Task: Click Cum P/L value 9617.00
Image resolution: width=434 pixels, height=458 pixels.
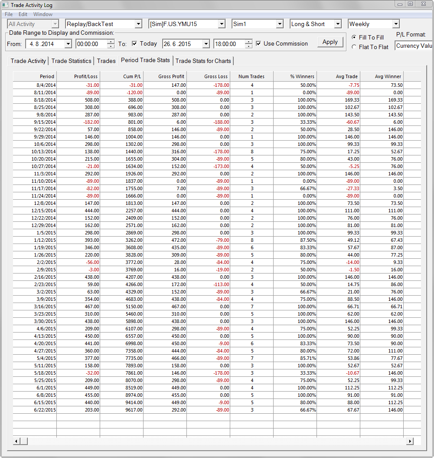Action: (x=122, y=410)
